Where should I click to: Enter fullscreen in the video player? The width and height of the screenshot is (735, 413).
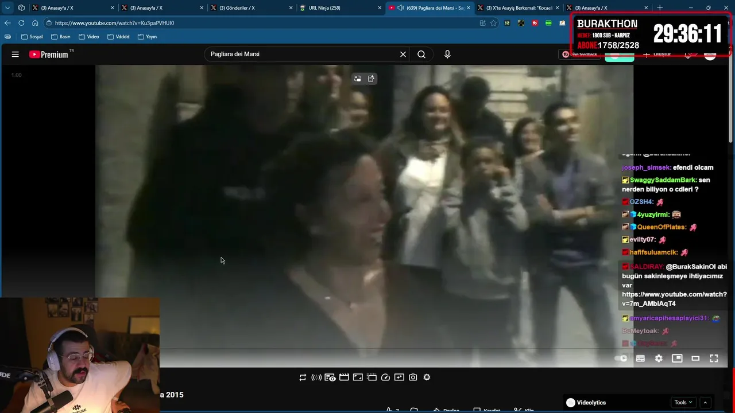pyautogui.click(x=714, y=359)
